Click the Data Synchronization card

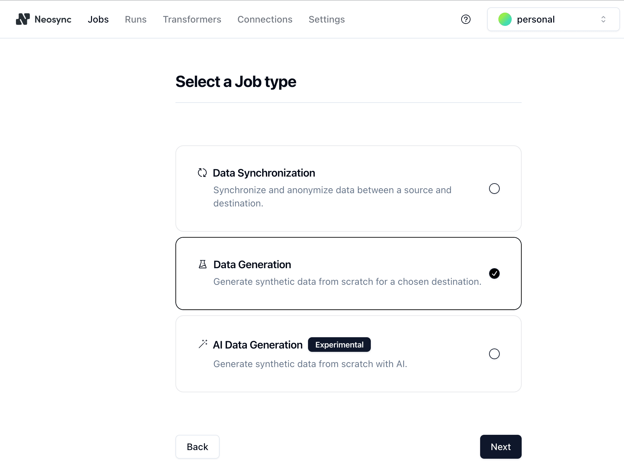tap(348, 189)
